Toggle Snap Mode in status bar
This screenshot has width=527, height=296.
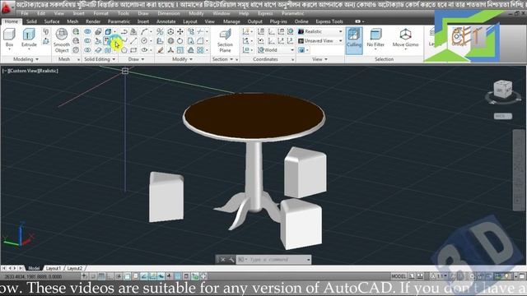pyautogui.click(x=93, y=276)
